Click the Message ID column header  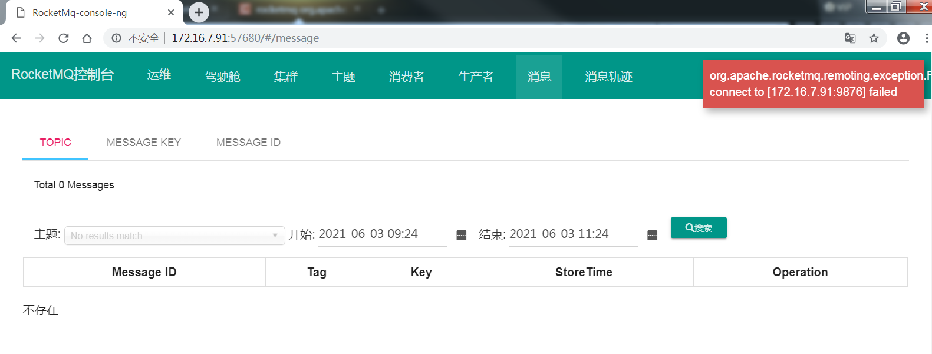point(144,272)
